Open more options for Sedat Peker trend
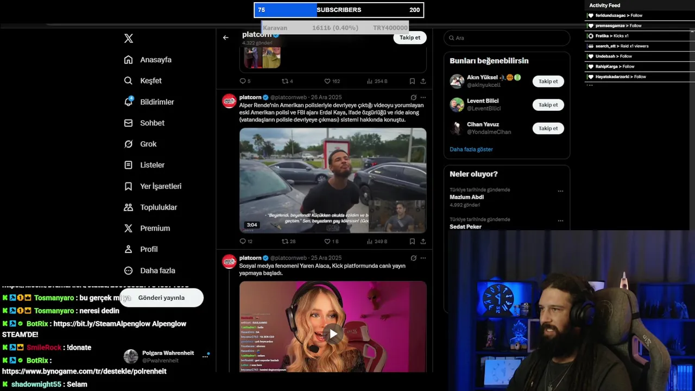The image size is (695, 391). click(560, 221)
